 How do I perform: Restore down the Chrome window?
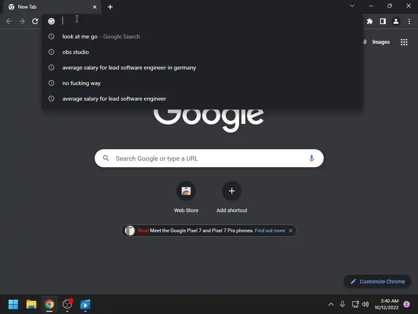[x=389, y=6]
